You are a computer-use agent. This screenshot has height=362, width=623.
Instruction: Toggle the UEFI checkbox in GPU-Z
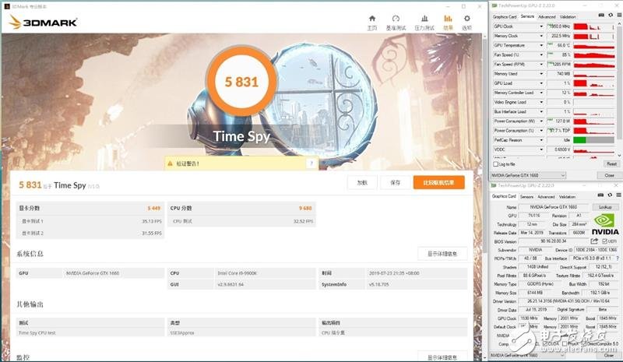pyautogui.click(x=604, y=241)
